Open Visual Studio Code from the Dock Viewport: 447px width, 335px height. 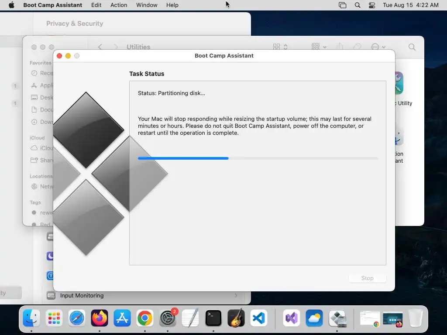click(259, 318)
